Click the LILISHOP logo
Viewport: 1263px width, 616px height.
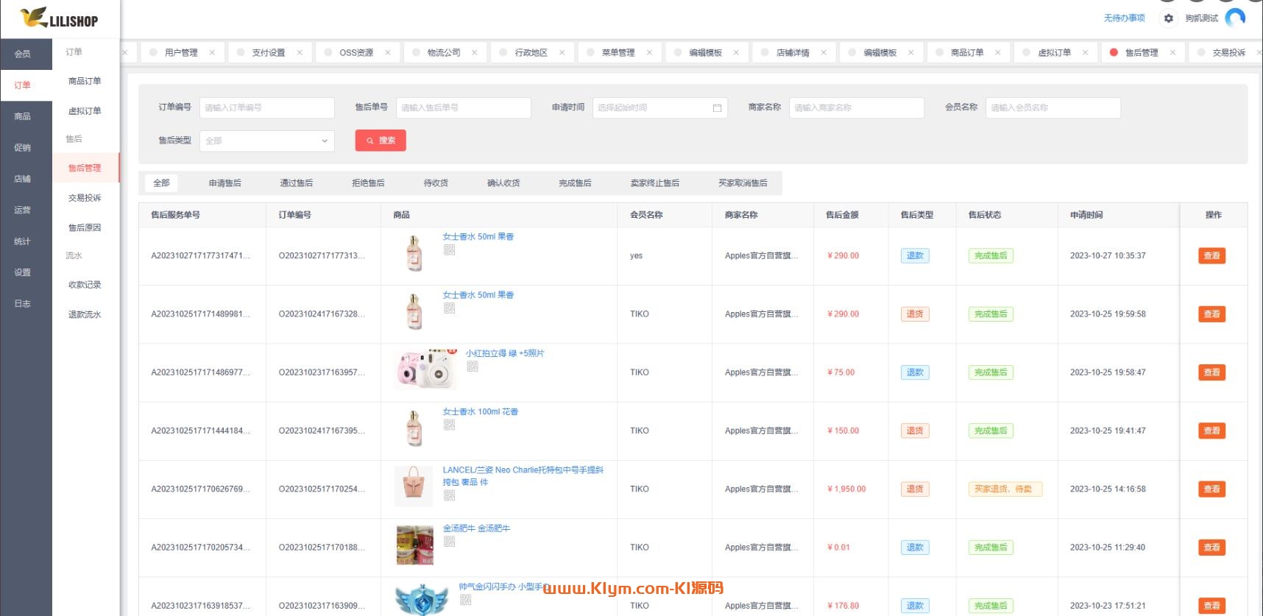click(59, 18)
